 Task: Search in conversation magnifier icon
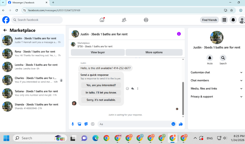223,58
